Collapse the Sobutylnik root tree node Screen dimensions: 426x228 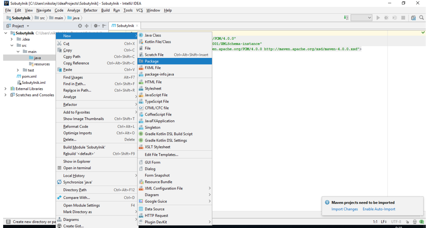pyautogui.click(x=6, y=33)
